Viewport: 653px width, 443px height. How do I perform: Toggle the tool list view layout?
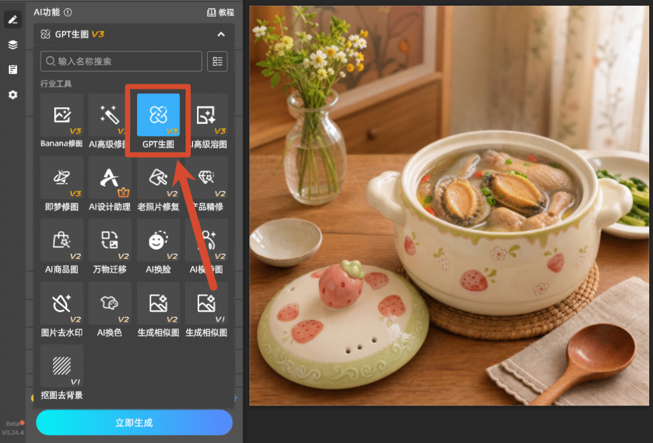(x=217, y=61)
